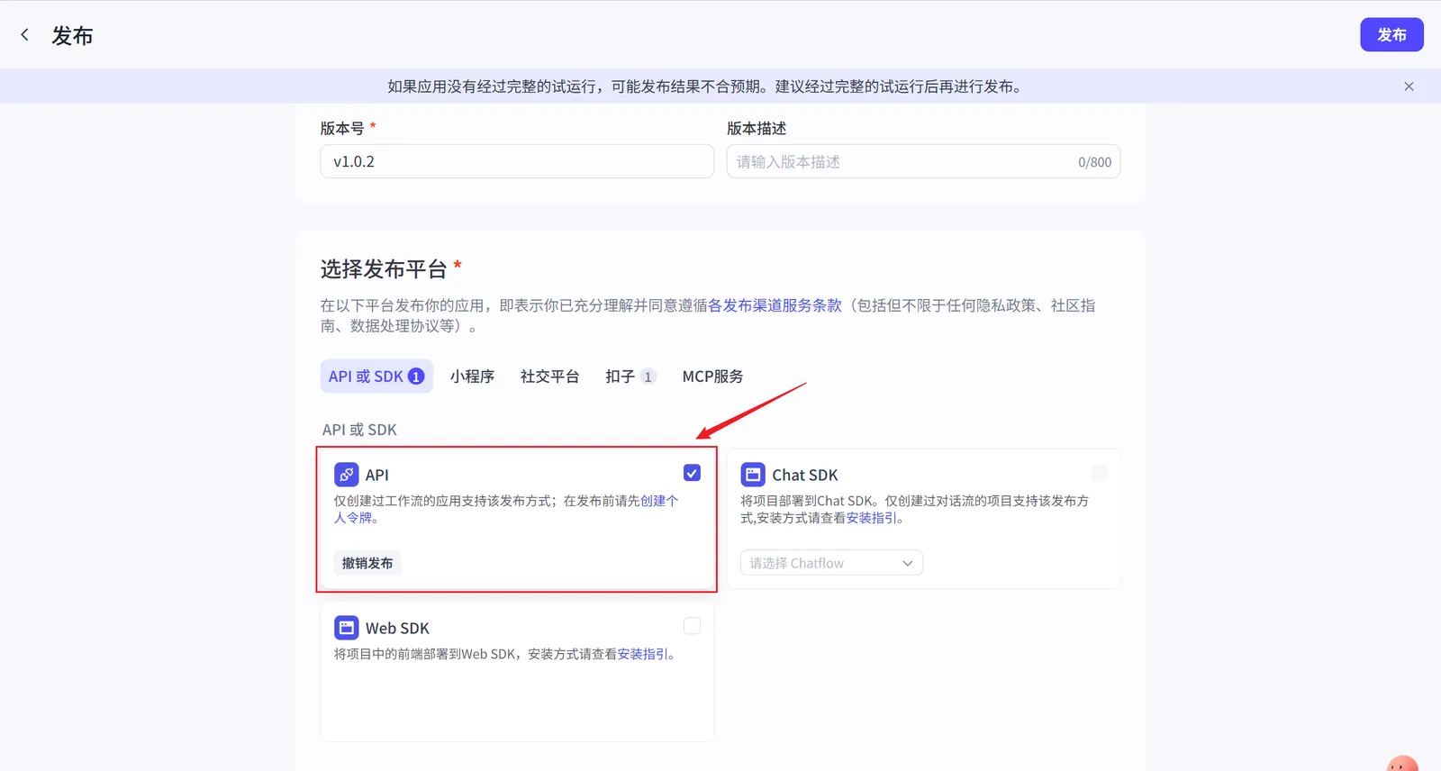Click the Web SDK card title
This screenshot has height=771, width=1441.
coord(397,628)
